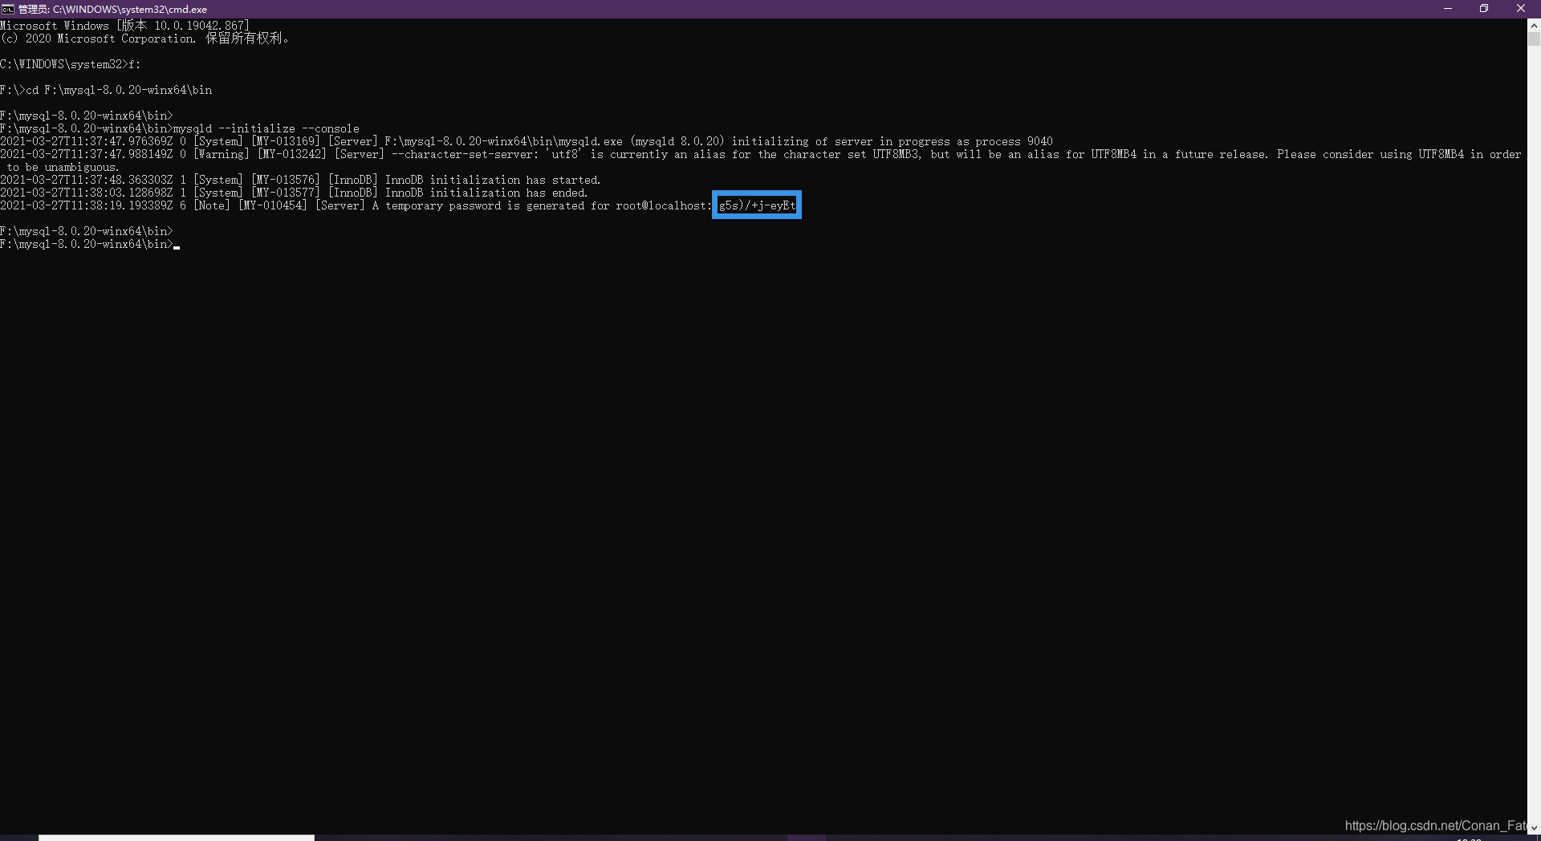
Task: Click the window title 'C:\WINDOWS\system32\cmd.exe'
Action: 130,9
